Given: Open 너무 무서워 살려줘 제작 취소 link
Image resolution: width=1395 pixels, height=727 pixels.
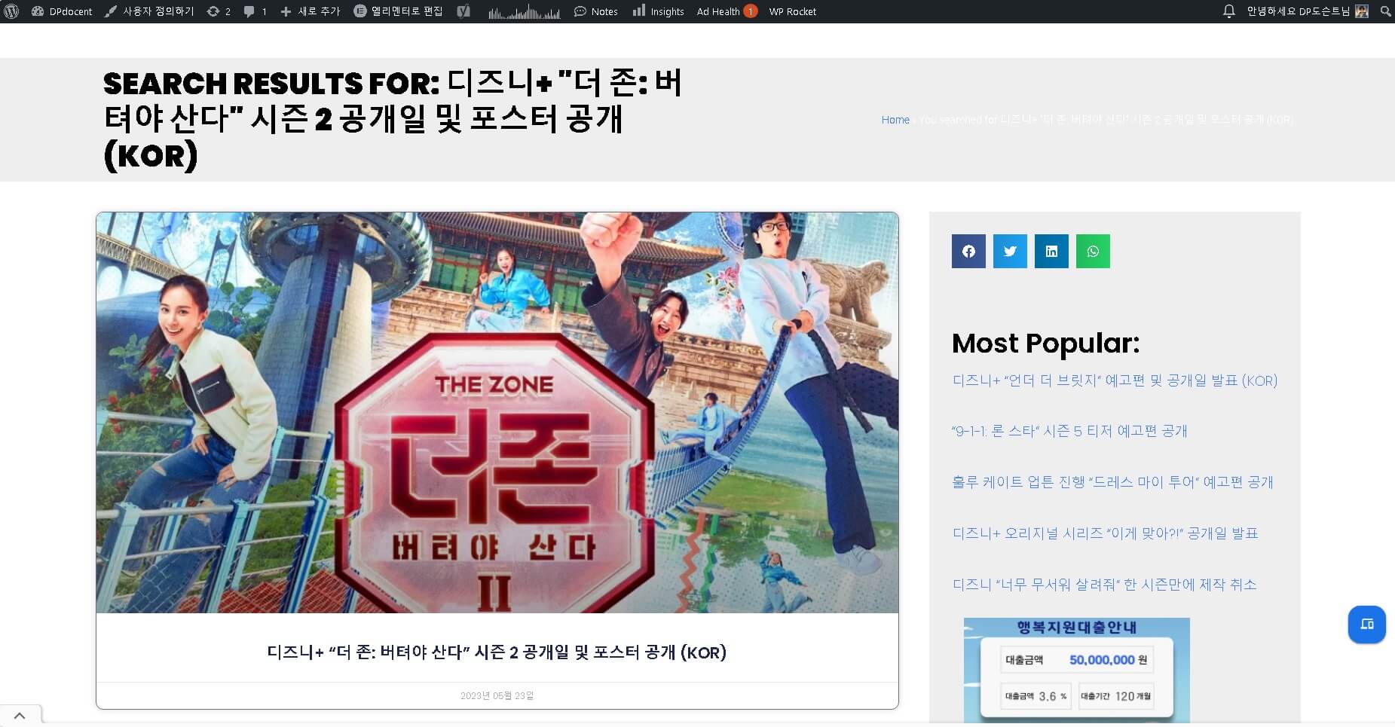Looking at the screenshot, I should coord(1104,585).
